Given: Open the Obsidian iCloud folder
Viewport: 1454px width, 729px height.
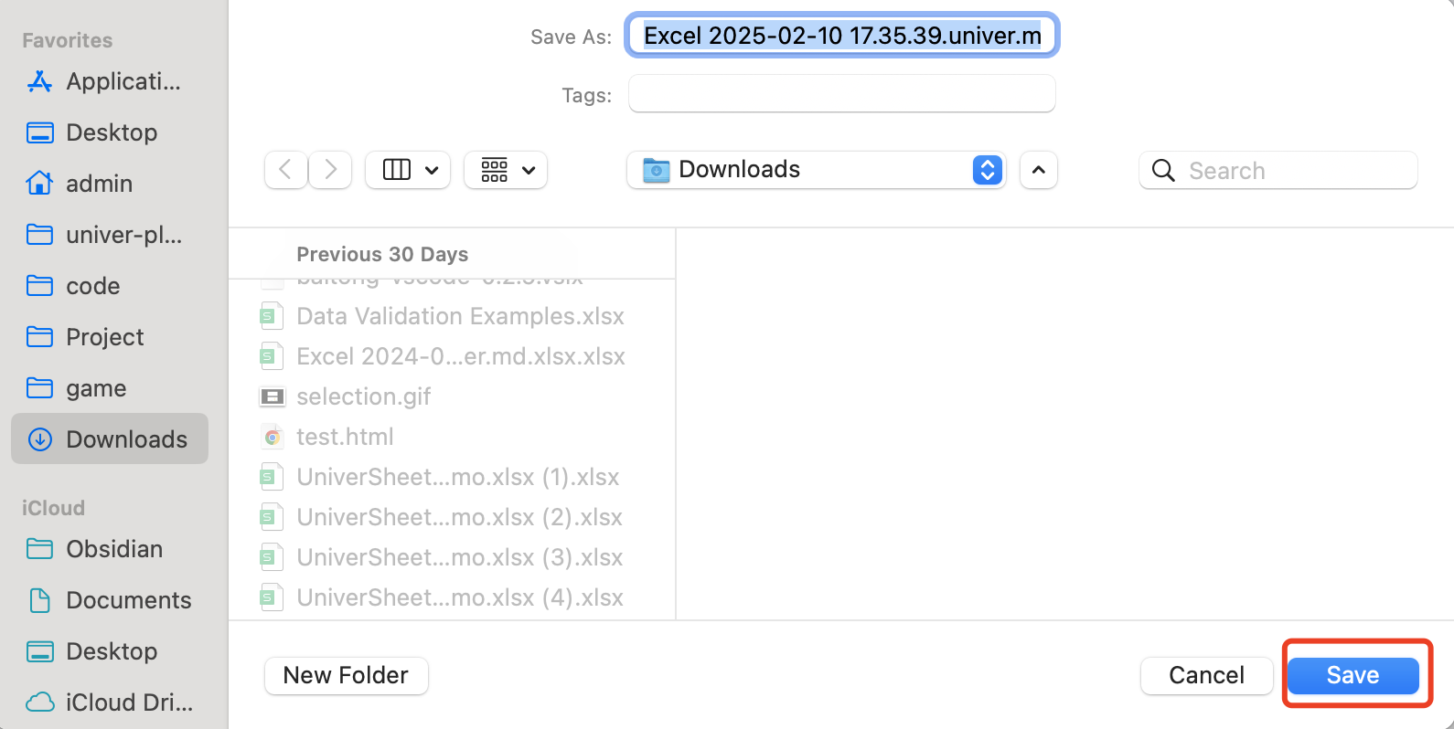Looking at the screenshot, I should coord(113,549).
